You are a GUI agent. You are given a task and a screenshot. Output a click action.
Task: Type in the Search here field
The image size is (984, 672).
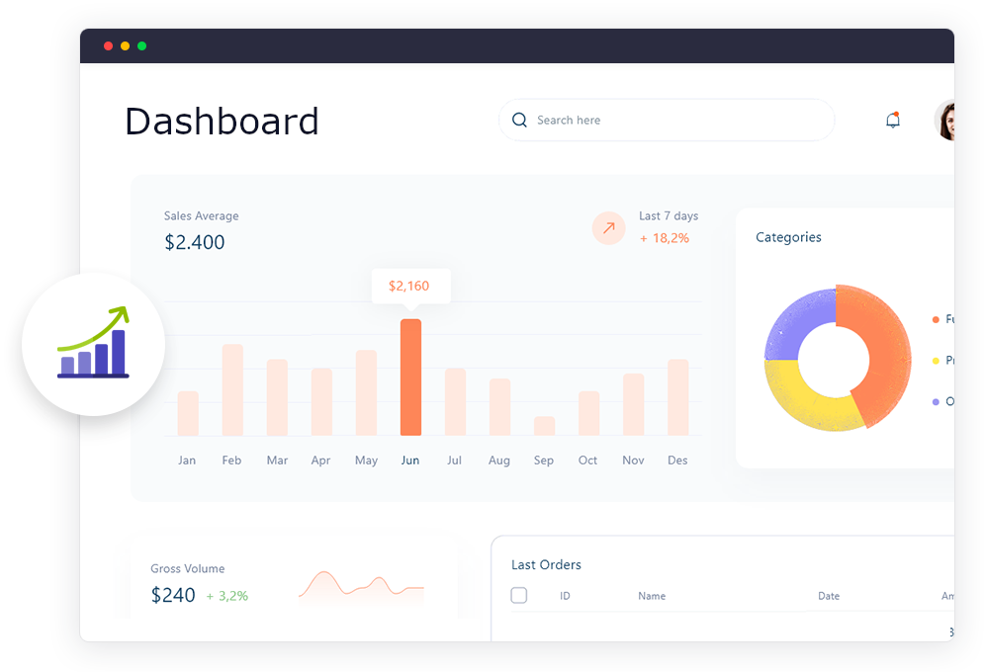[672, 121]
